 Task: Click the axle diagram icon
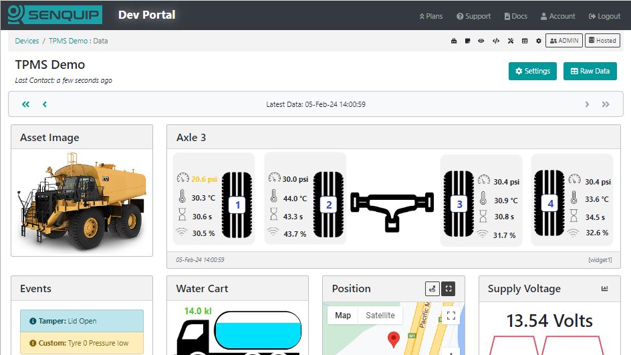pyautogui.click(x=392, y=212)
